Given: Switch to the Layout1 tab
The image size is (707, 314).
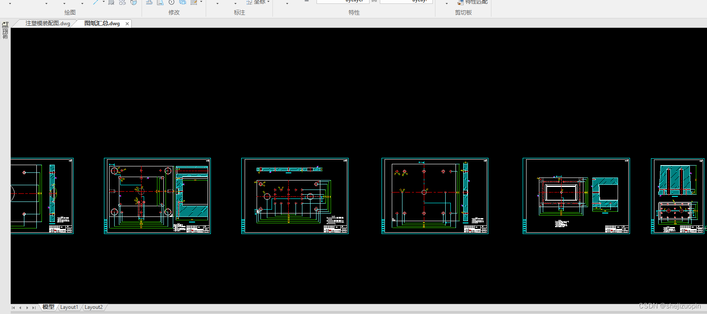Looking at the screenshot, I should (x=69, y=307).
